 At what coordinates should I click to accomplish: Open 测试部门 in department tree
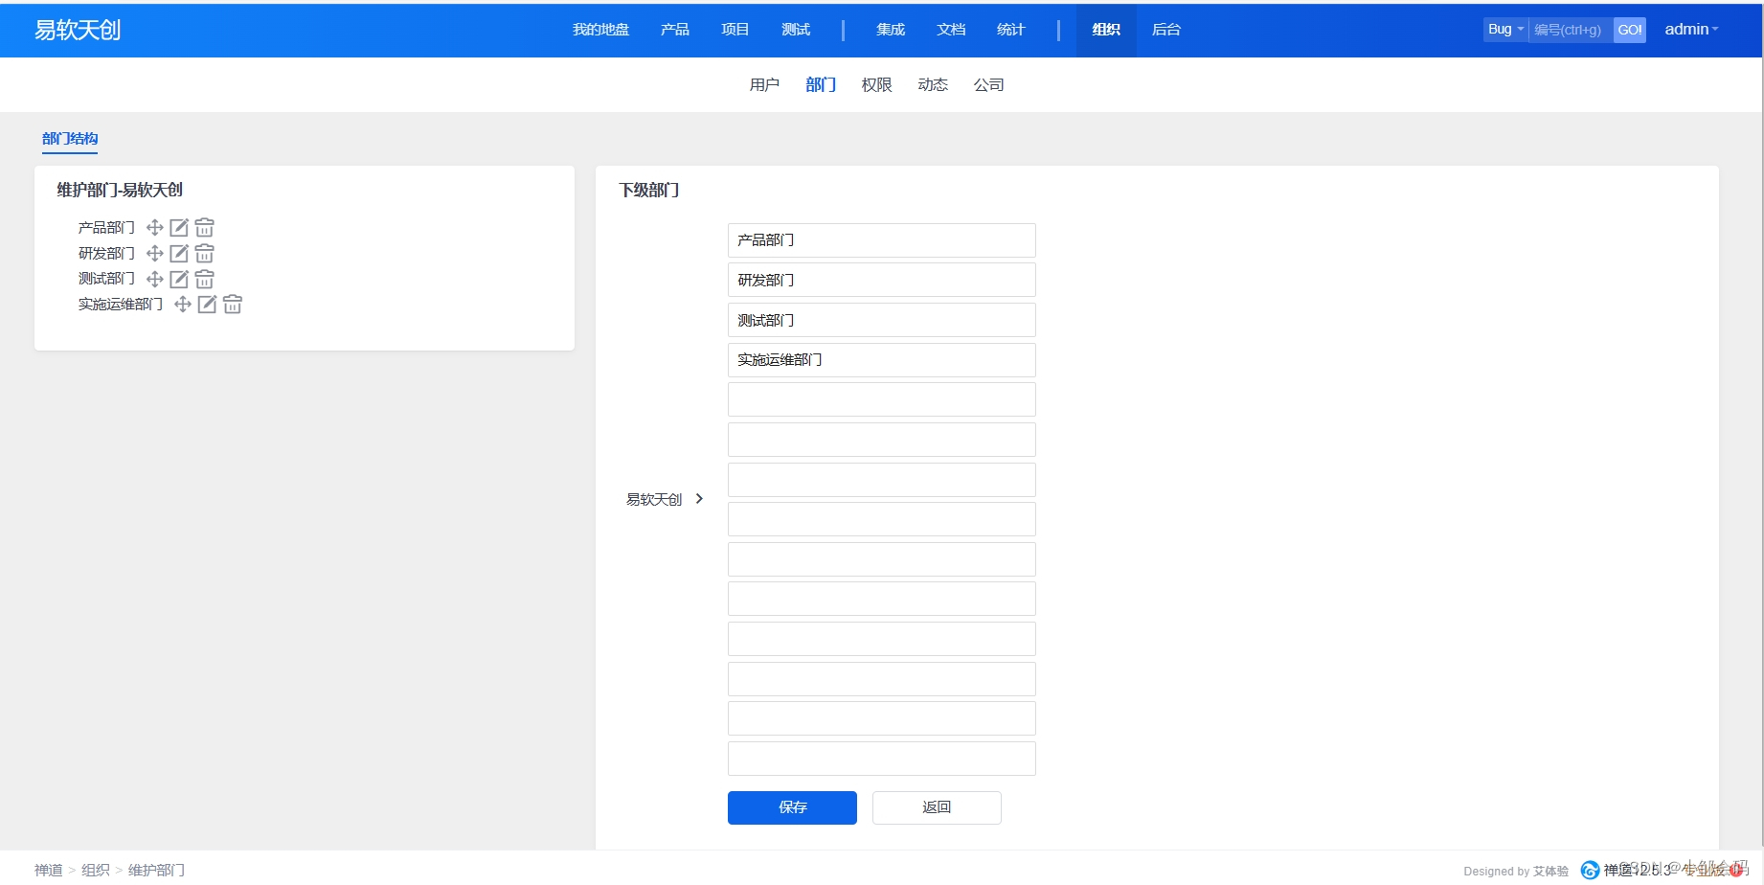pos(106,279)
